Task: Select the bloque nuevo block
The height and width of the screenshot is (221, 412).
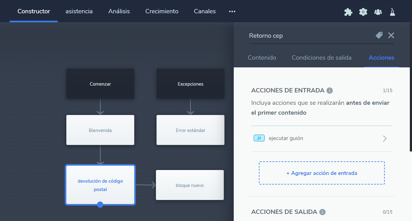Action: coord(190,185)
